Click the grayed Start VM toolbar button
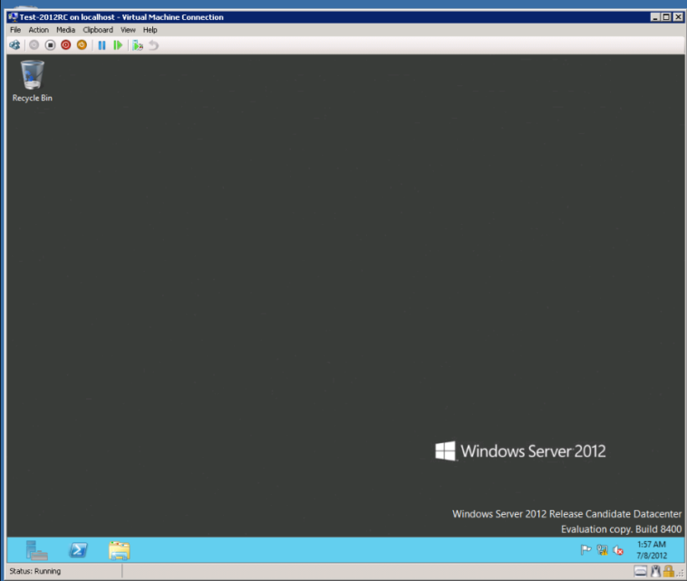Viewport: 687px width, 581px height. tap(34, 45)
